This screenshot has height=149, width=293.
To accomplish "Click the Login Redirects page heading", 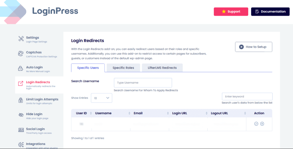I will point(87,41).
